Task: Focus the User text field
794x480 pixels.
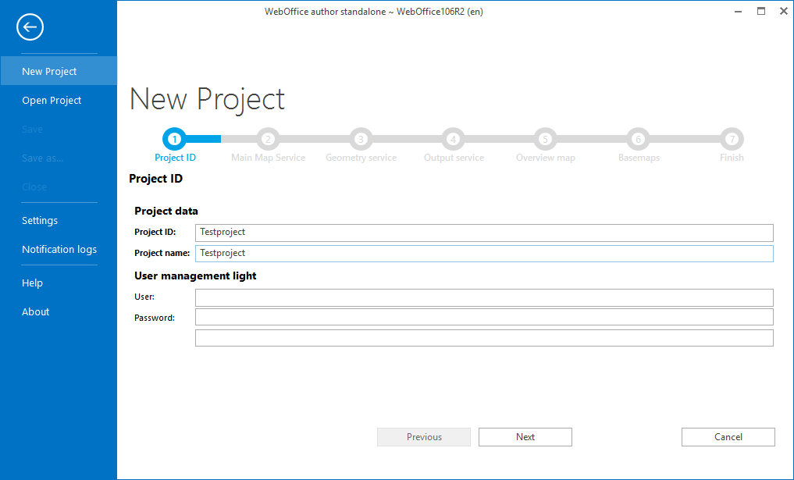Action: point(484,297)
